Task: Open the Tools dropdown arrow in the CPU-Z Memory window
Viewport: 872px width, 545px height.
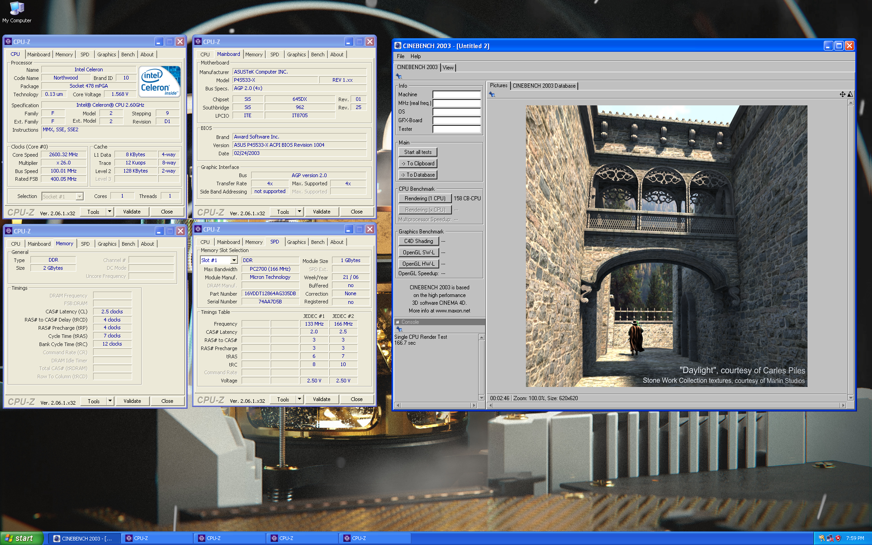Action: tap(110, 401)
